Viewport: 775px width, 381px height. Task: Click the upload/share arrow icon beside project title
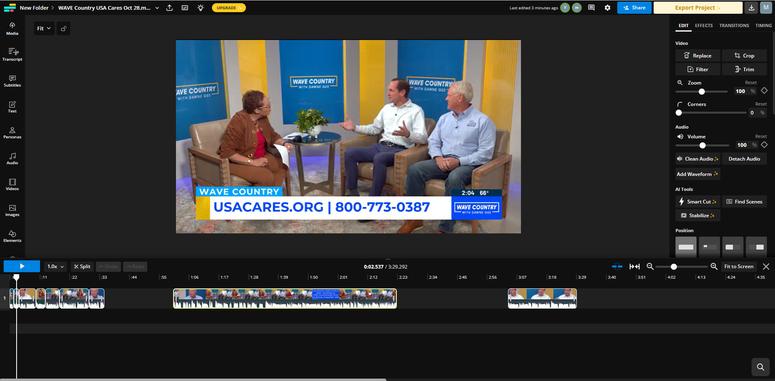click(x=169, y=8)
